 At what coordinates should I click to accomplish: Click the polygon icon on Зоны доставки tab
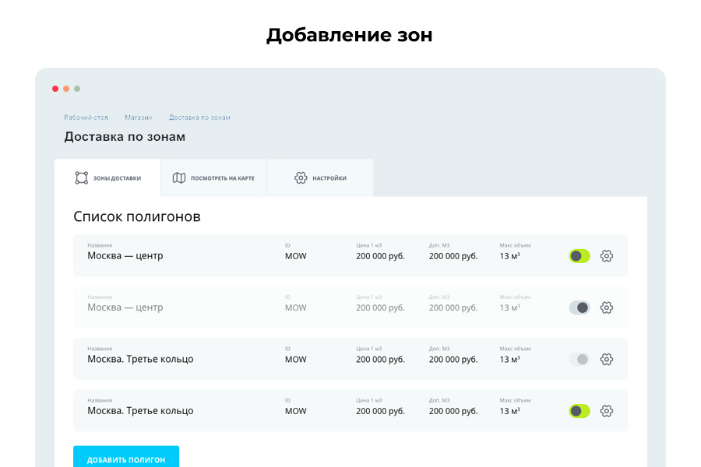81,177
